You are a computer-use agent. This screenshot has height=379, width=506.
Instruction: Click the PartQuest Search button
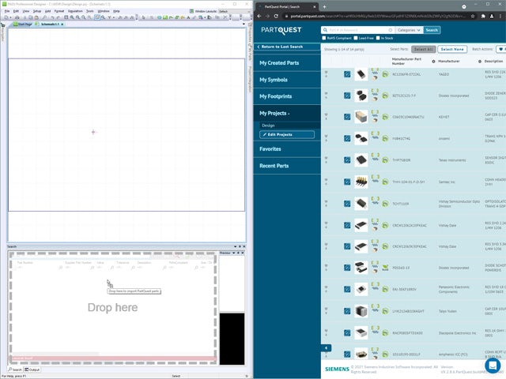pyautogui.click(x=432, y=30)
